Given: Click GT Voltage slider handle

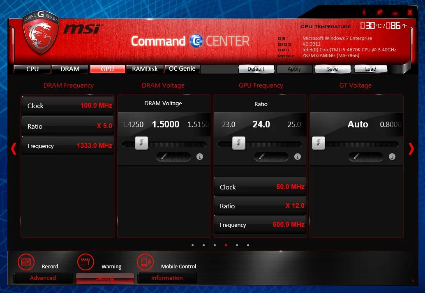Looking at the screenshot, I should [319, 143].
